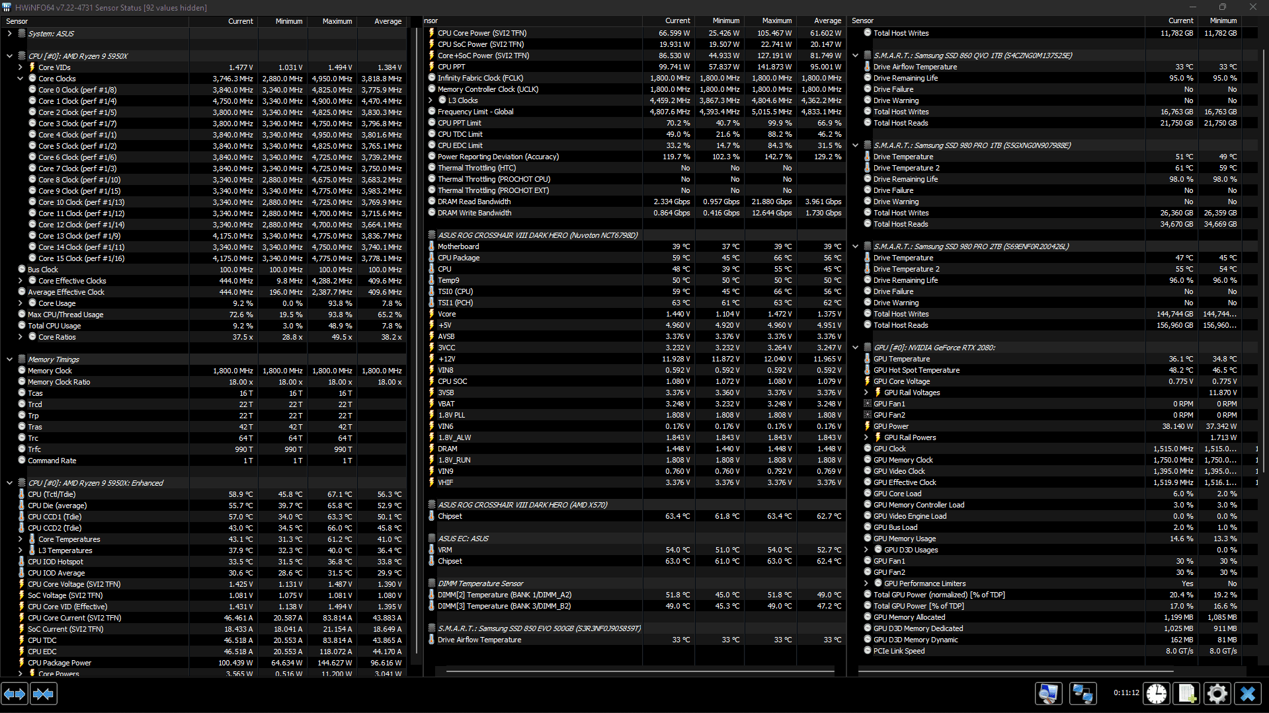1269x713 pixels.
Task: Collapse the GPU [#0]: NVIDIA GeForce RTX 2080 group
Action: coord(855,348)
